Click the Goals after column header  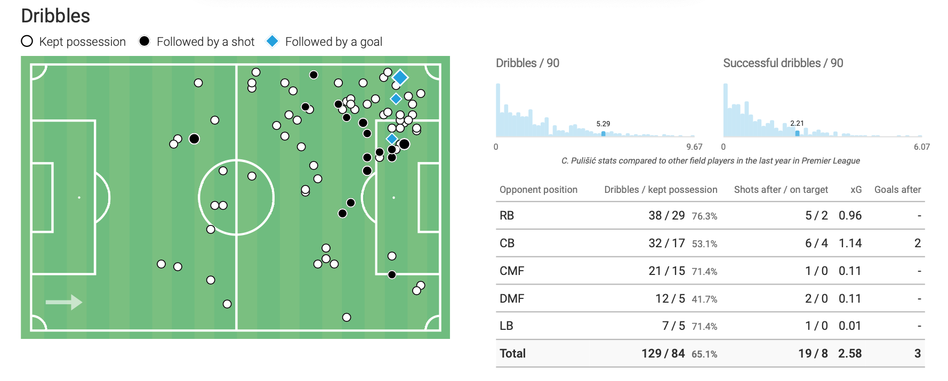(x=897, y=190)
